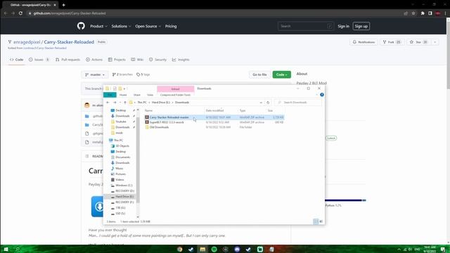Refresh the Downloads folder view
450x253 pixels.
point(268,103)
